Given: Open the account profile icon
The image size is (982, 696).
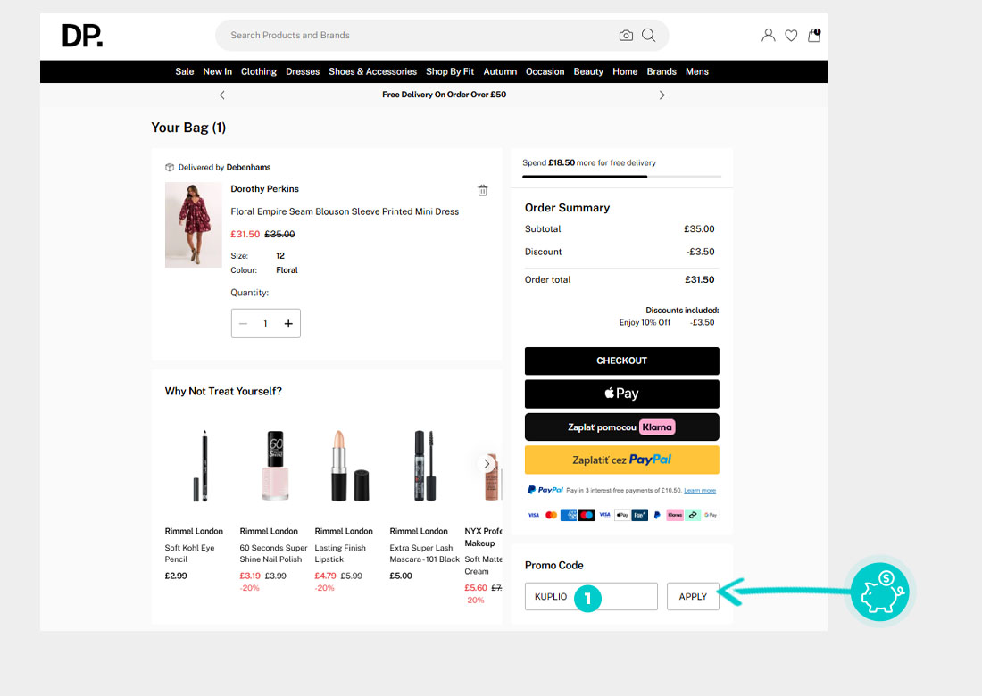Looking at the screenshot, I should (768, 36).
